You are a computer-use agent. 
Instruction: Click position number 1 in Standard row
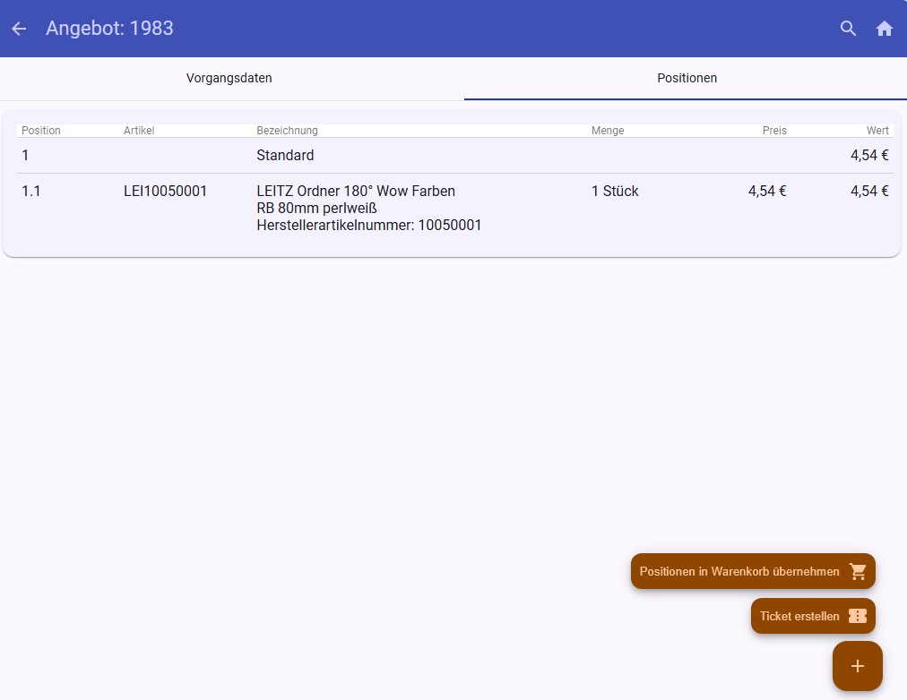(25, 156)
